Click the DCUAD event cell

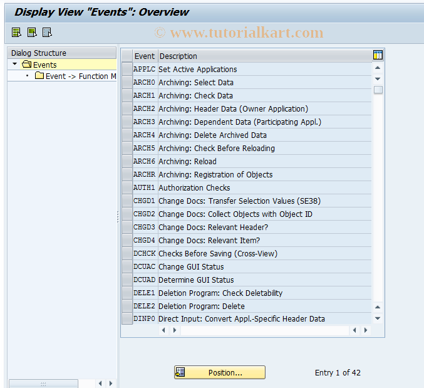[x=145, y=280]
